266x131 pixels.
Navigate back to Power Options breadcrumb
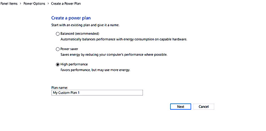pos(34,4)
